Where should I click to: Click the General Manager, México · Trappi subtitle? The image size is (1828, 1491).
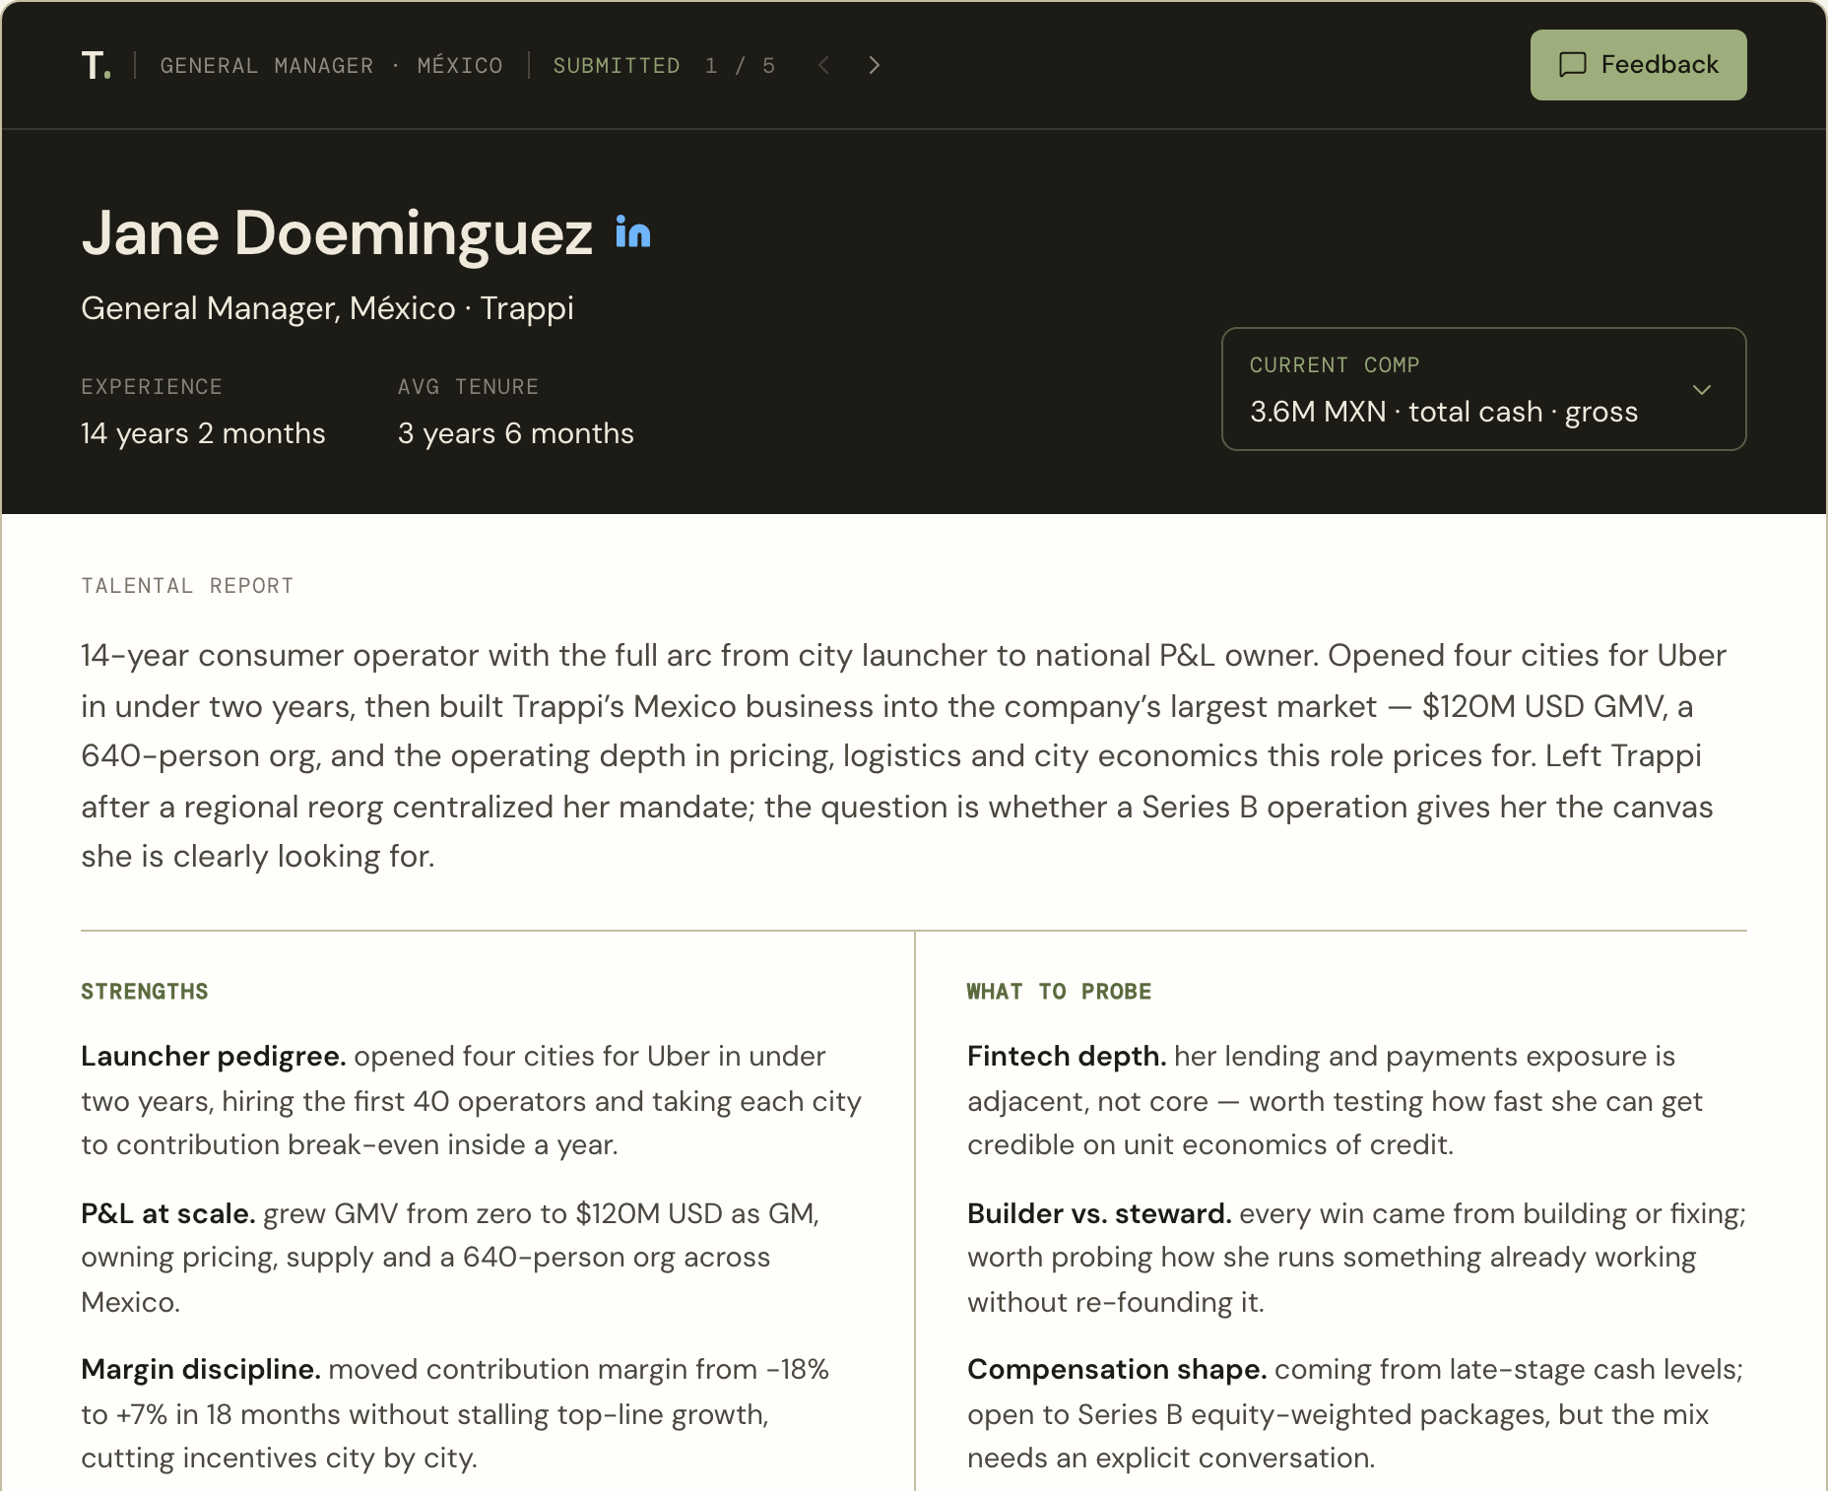(327, 308)
